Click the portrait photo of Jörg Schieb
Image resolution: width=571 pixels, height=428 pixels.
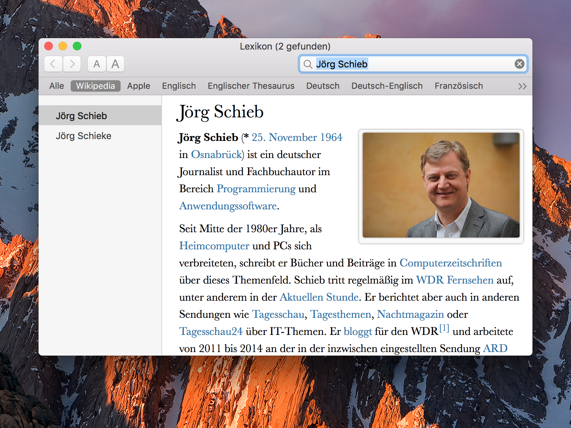(441, 185)
